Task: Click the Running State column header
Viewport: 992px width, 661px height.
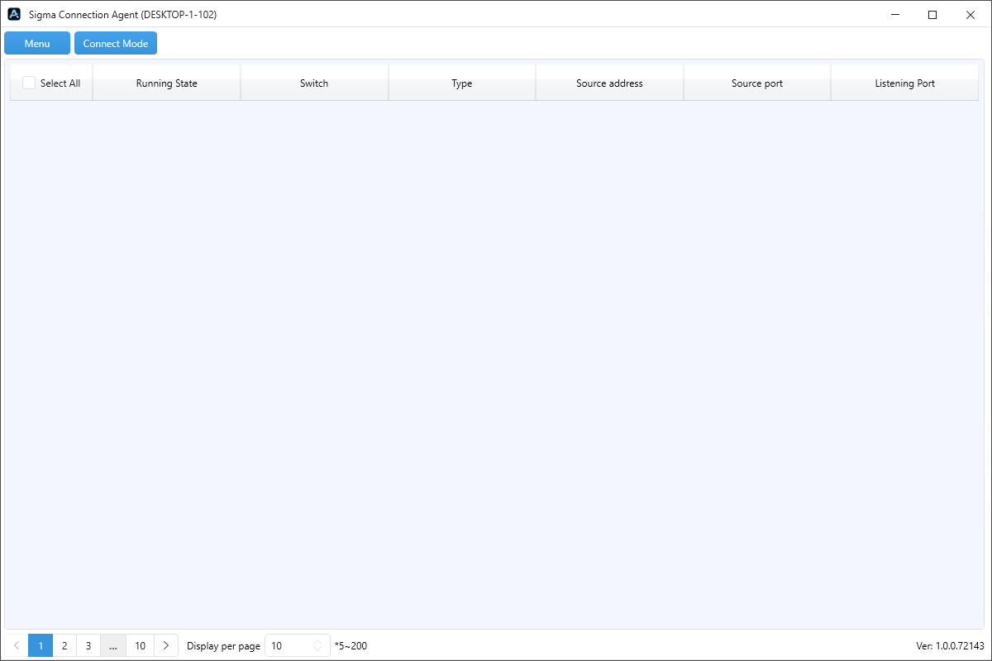Action: point(166,83)
